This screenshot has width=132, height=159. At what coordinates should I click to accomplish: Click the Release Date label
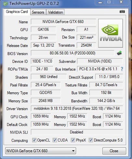click(17, 46)
